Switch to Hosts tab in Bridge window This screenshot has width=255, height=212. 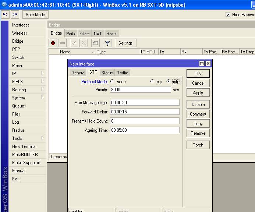tap(111, 34)
